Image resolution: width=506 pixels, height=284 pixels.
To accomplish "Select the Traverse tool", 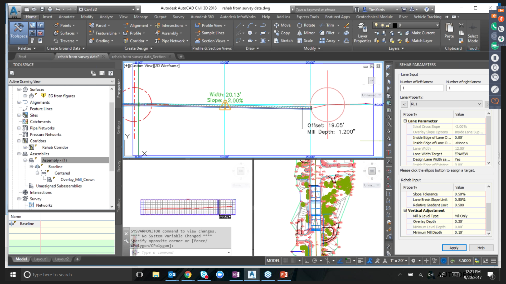I will [x=66, y=41].
